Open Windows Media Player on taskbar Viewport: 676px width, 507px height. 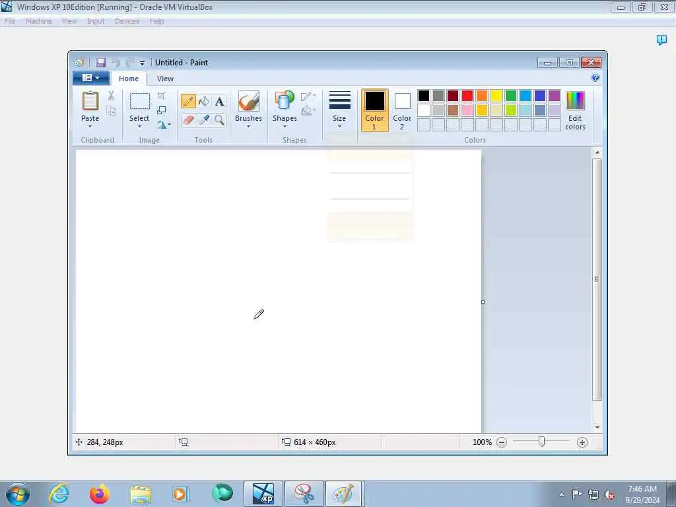click(180, 494)
